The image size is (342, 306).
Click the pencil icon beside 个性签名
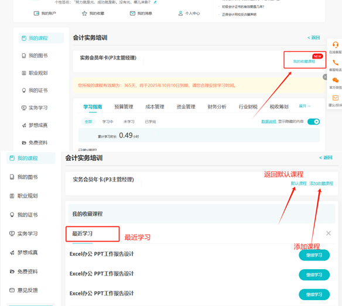tap(155, 2)
